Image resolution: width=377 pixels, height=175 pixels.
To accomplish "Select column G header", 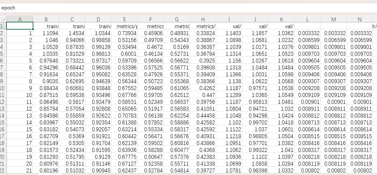I will 177,19.
